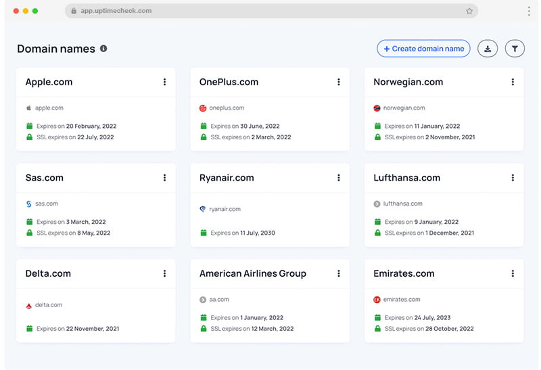The width and height of the screenshot is (541, 370).
Task: Open the American Airlines Group card title
Action: pos(253,274)
